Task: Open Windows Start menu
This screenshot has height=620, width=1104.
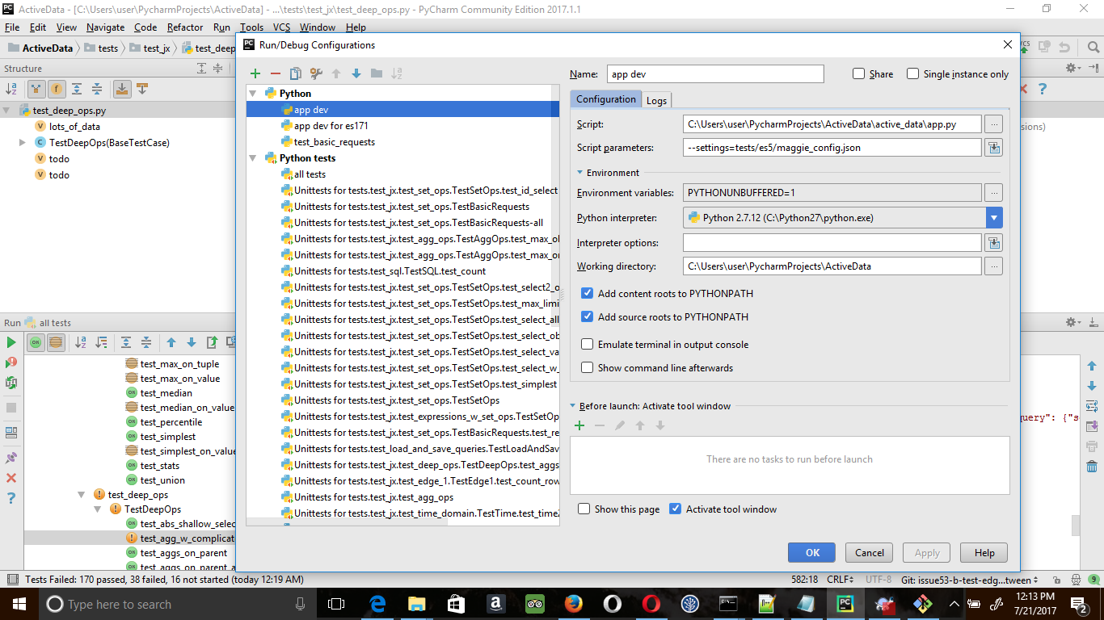Action: point(19,604)
